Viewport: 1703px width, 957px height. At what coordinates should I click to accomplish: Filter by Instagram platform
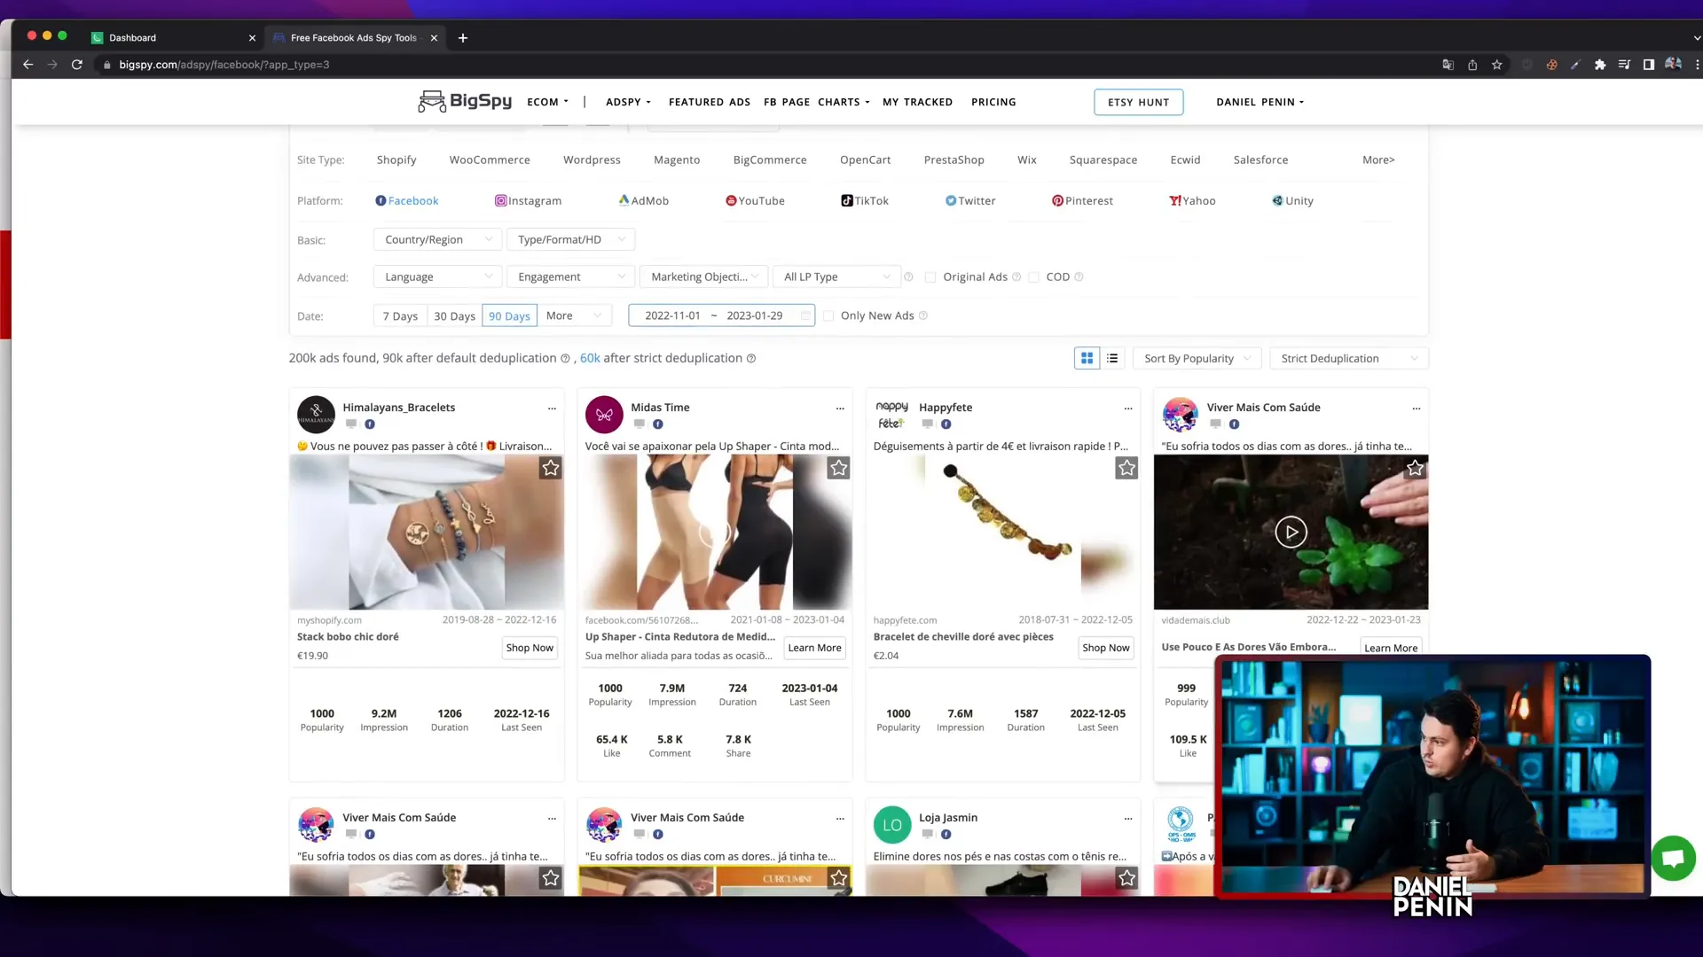click(528, 200)
